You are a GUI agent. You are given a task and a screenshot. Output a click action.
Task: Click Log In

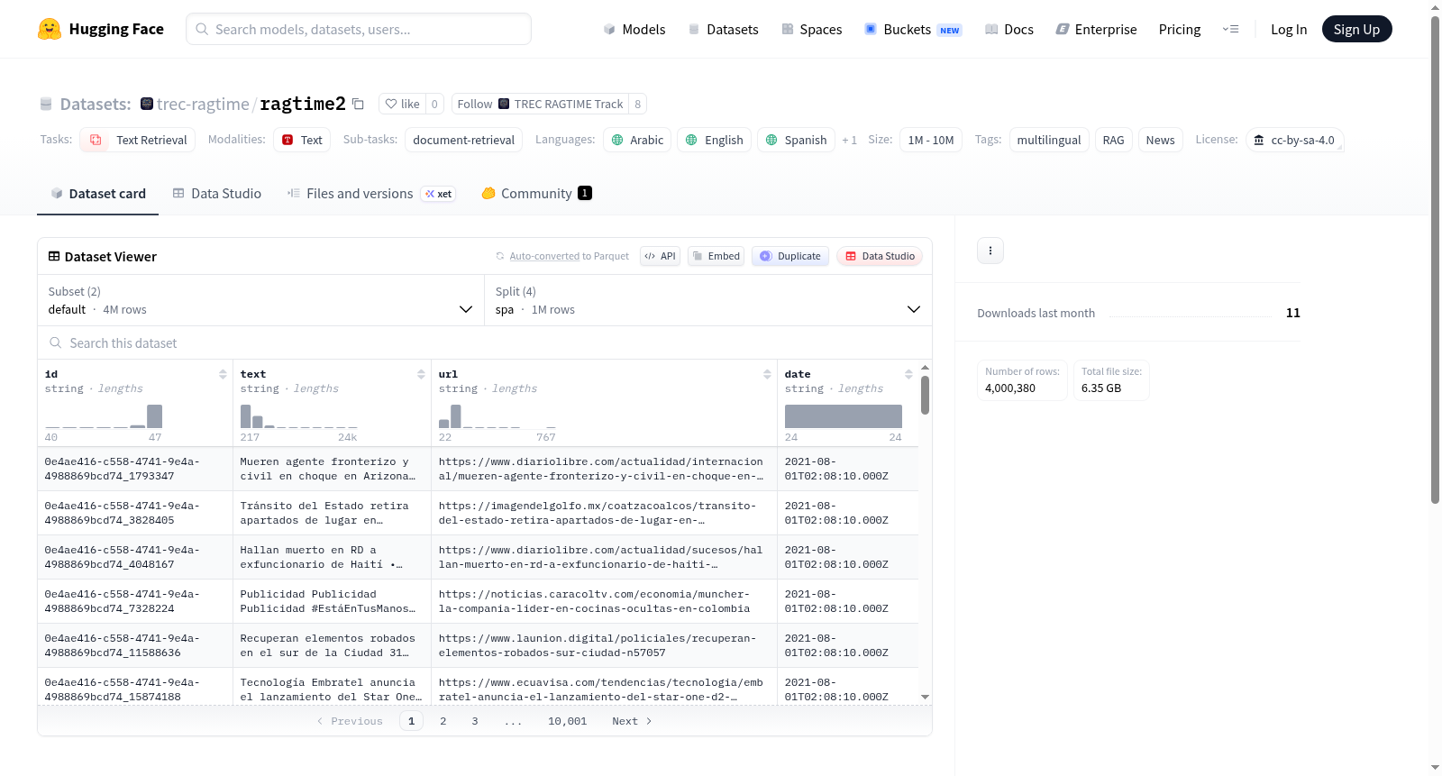(x=1289, y=29)
